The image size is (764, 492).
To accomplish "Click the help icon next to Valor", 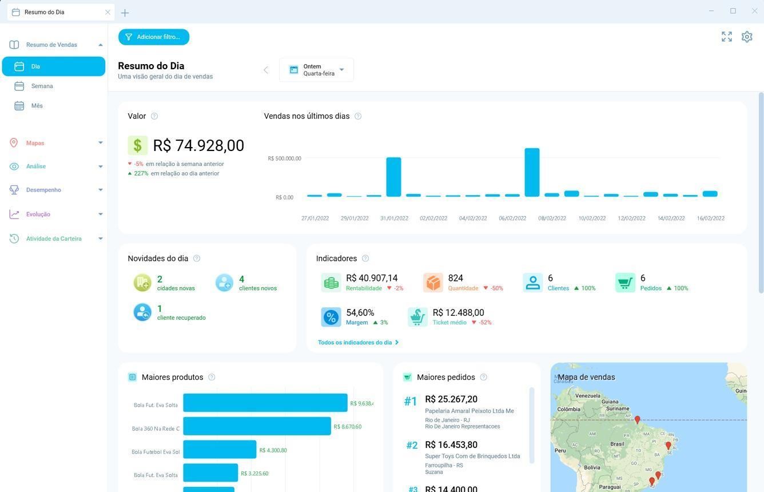I will (154, 116).
